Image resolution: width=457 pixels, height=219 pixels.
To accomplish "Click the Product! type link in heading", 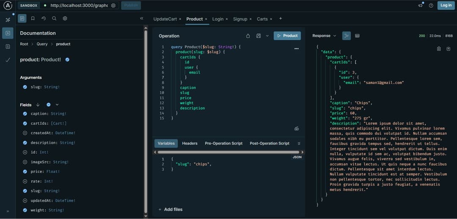I will pos(51,60).
